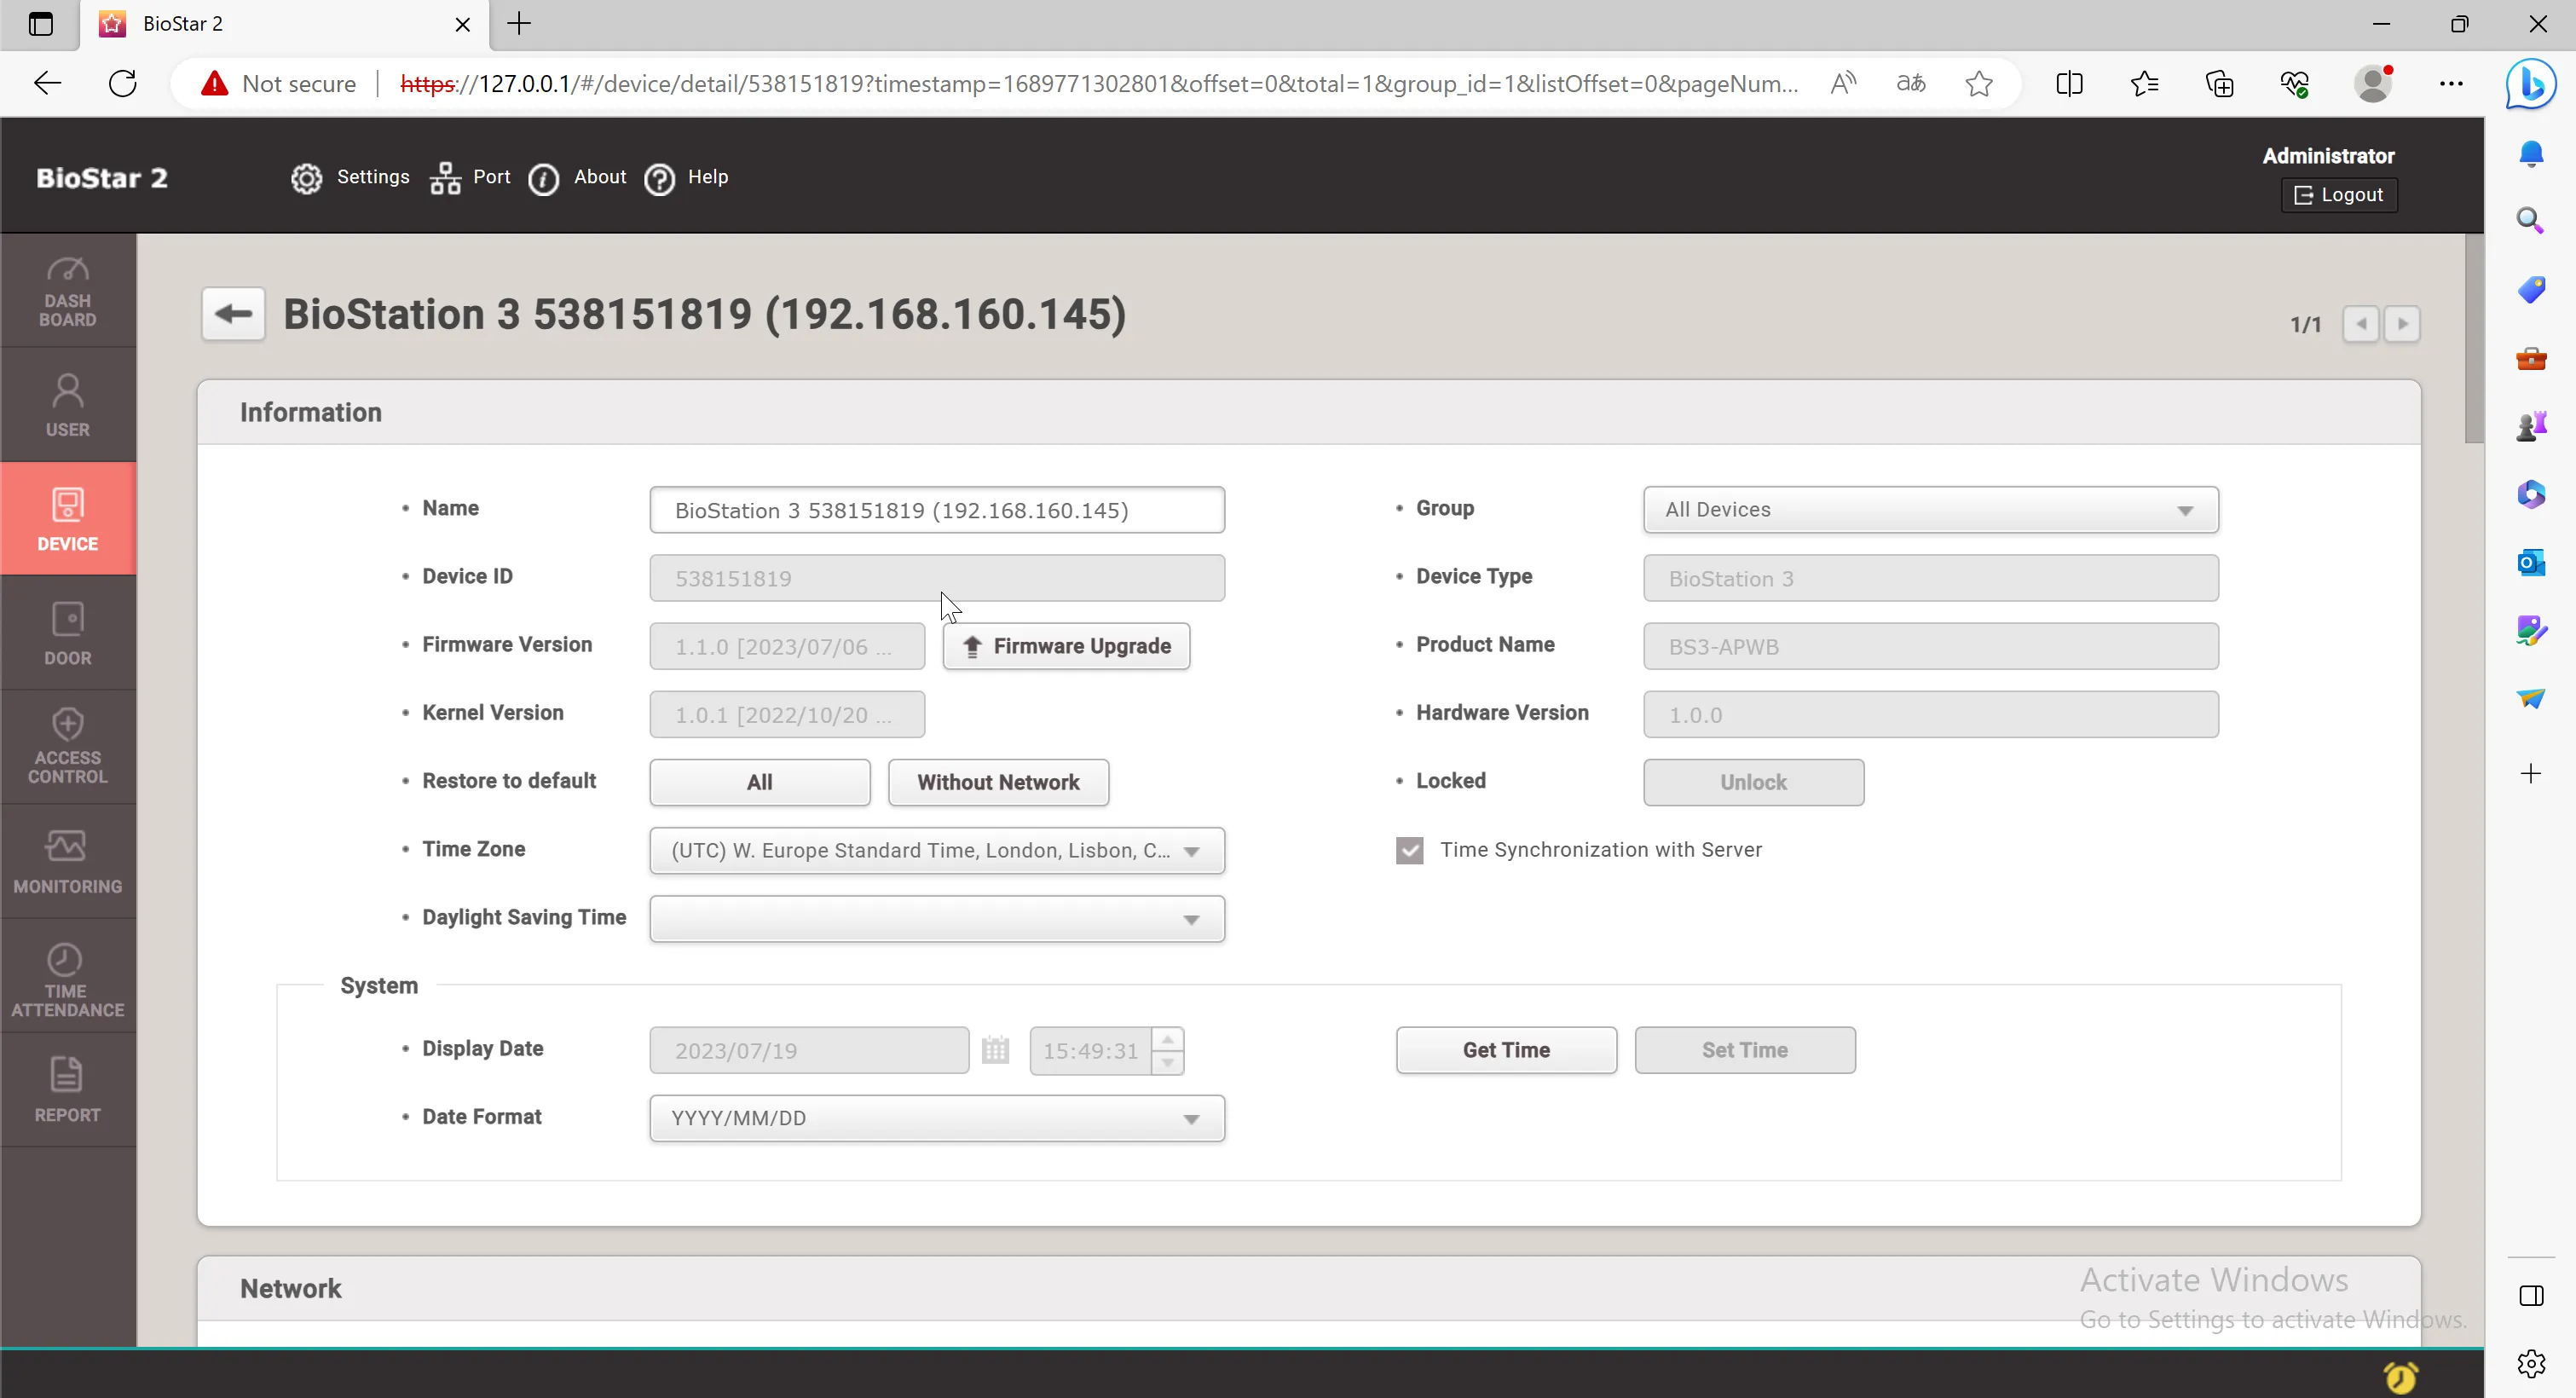Click the alarm clock icon in the bottom bar
2576x1398 pixels.
[x=2400, y=1377]
